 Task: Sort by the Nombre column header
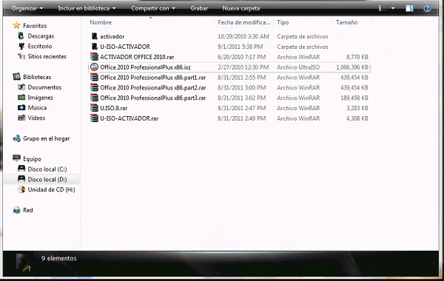point(101,22)
